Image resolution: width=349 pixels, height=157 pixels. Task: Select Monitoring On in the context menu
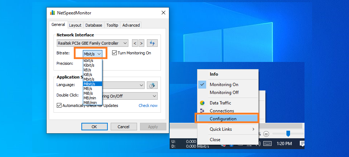point(228,85)
